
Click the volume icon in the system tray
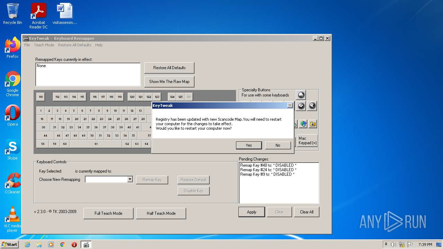click(x=394, y=245)
